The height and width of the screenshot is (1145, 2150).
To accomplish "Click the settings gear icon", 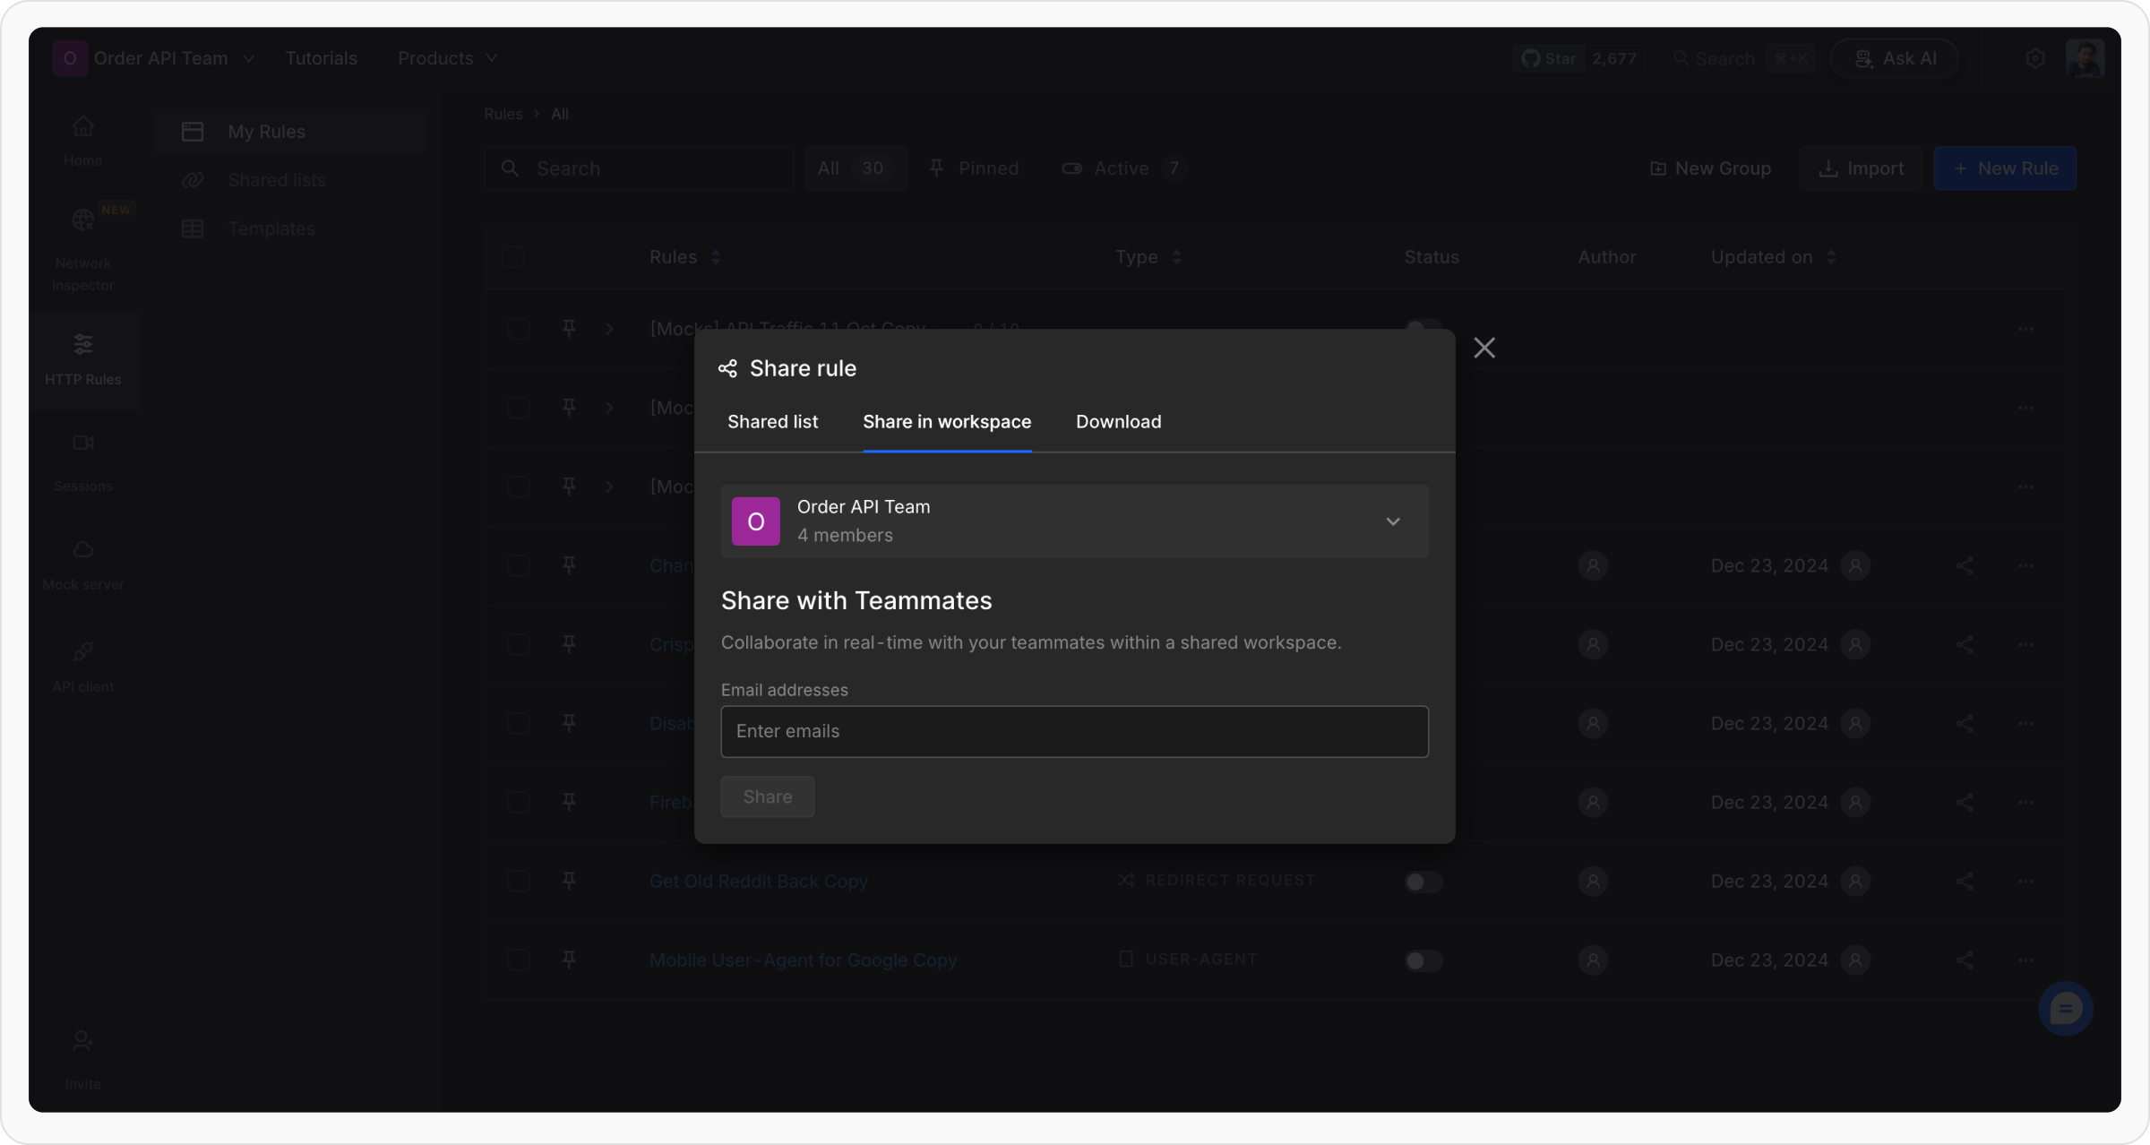I will [x=2035, y=59].
